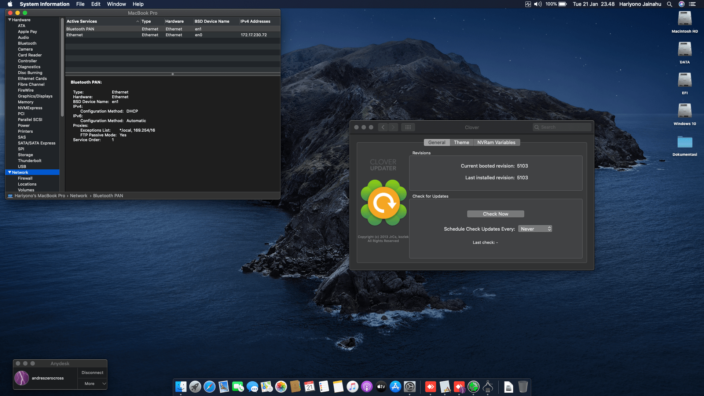Show all panes grid button in Clover
The width and height of the screenshot is (704, 396).
tap(408, 127)
